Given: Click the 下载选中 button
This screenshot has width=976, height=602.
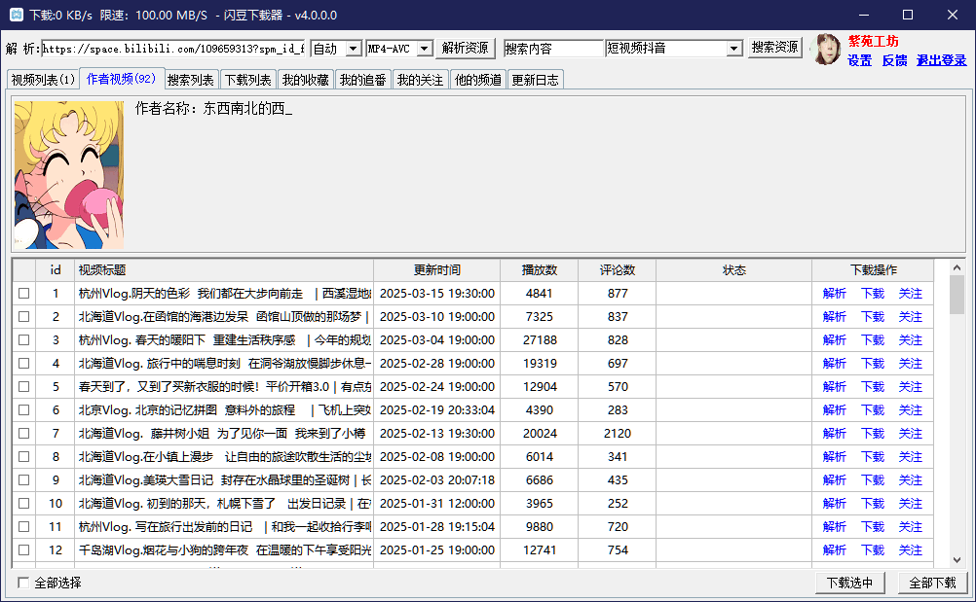Looking at the screenshot, I should [849, 583].
